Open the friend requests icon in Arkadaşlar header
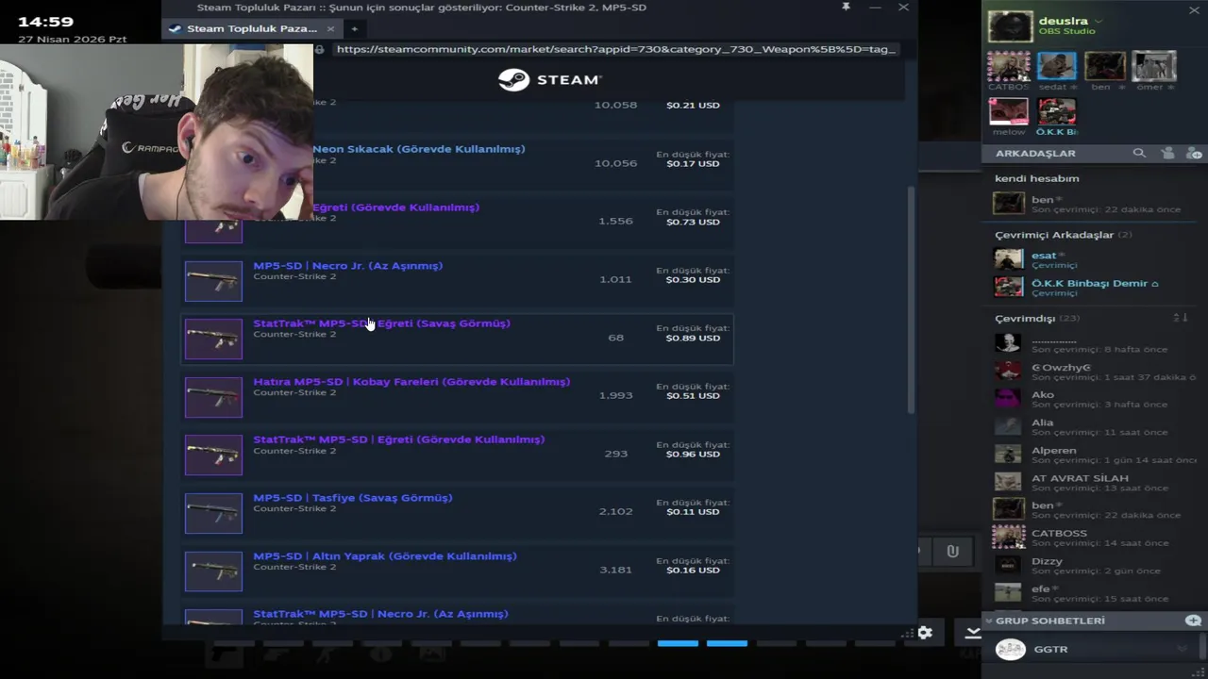This screenshot has width=1208, height=679. point(1167,153)
